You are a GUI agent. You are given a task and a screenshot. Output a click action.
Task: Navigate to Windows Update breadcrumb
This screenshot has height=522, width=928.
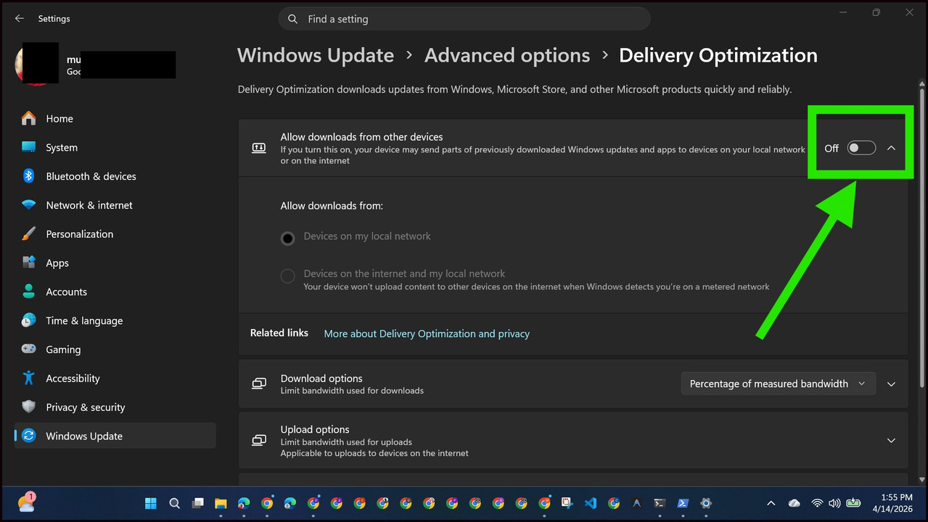(x=316, y=56)
